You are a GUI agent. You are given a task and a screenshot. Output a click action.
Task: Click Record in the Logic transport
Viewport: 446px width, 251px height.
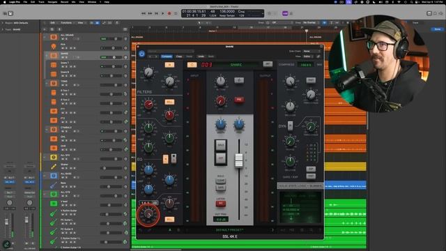pos(169,13)
